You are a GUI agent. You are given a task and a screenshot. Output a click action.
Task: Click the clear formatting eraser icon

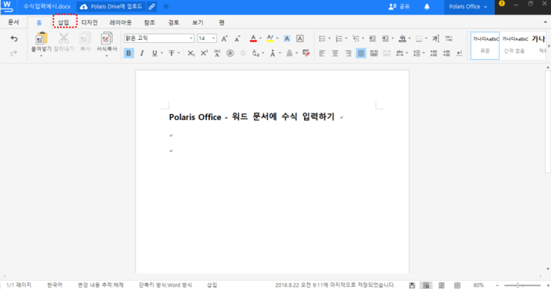(306, 53)
